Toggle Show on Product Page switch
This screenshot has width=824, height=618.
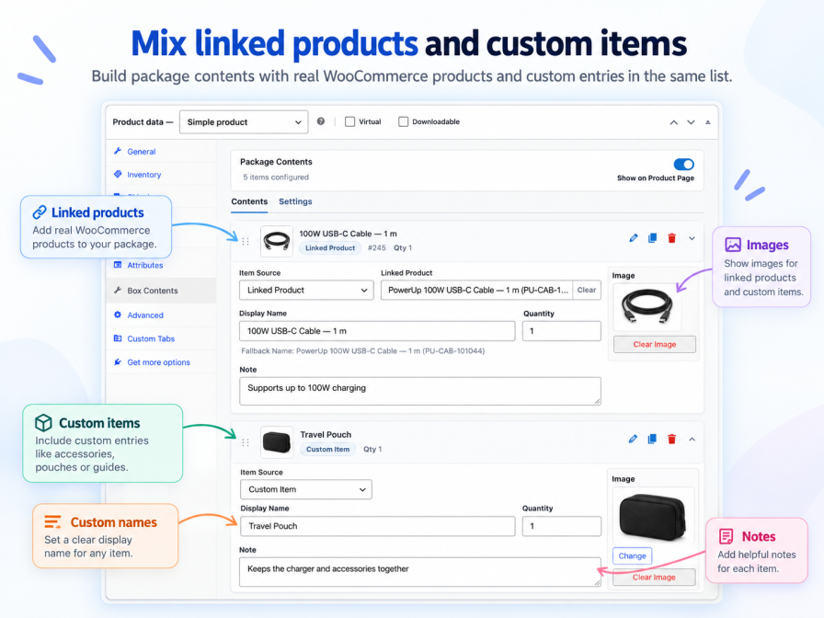pyautogui.click(x=683, y=165)
